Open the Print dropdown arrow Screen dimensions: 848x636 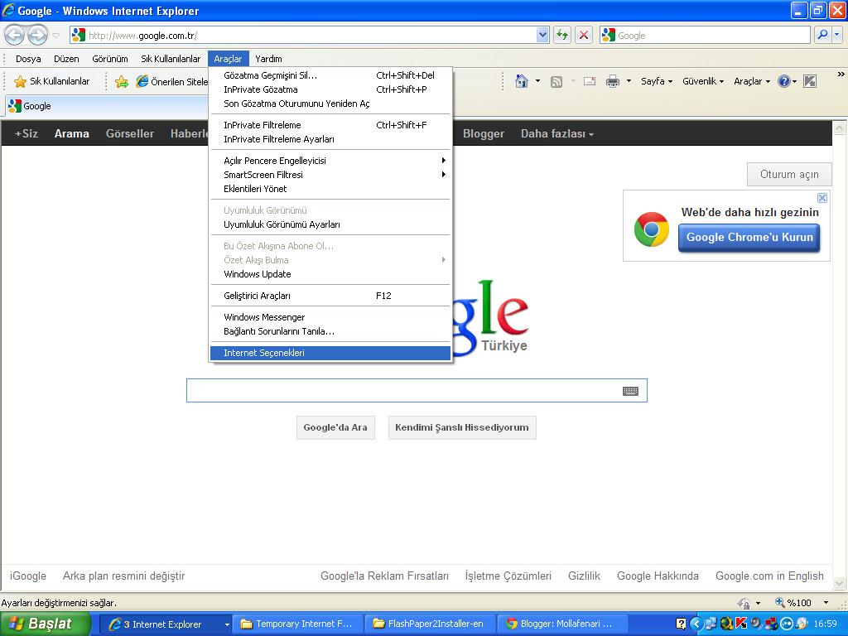629,81
